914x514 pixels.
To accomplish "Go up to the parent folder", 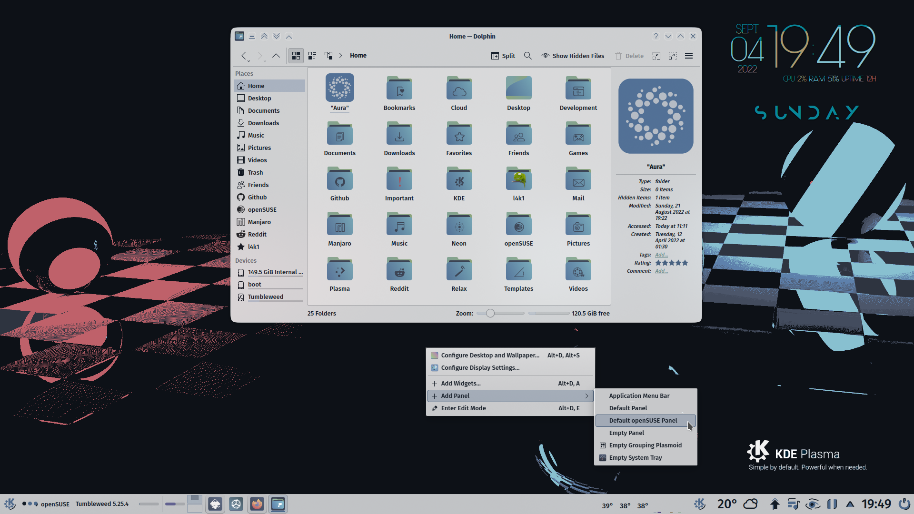I will coord(276,56).
